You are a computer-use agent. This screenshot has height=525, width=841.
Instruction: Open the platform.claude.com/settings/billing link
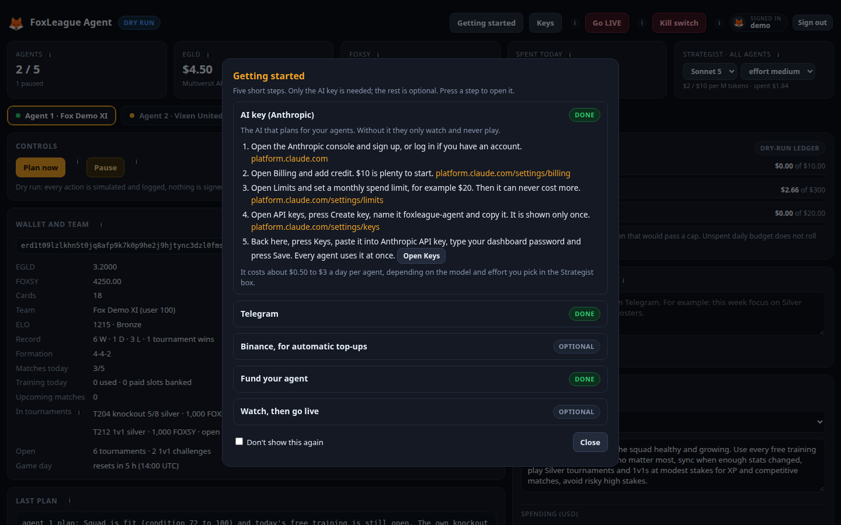tap(503, 173)
